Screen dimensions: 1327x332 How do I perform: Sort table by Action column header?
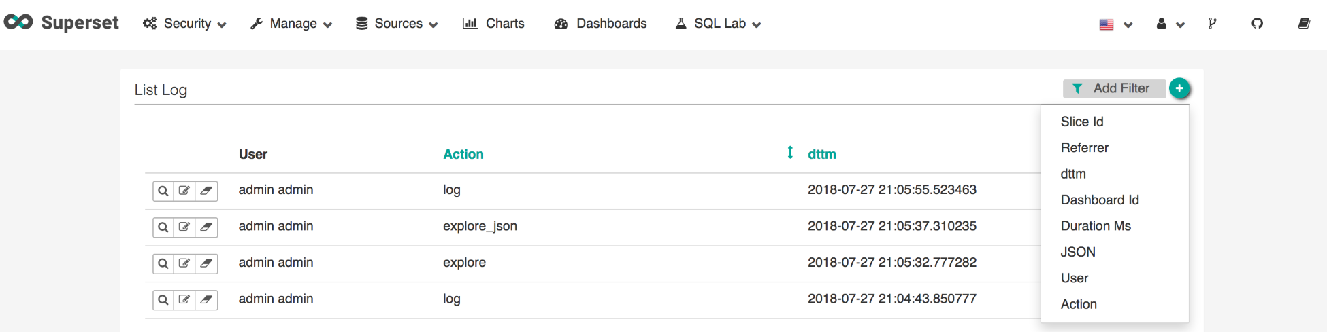coord(463,154)
